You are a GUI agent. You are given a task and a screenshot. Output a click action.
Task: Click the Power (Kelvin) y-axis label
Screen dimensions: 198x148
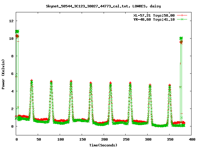click(x=3, y=74)
